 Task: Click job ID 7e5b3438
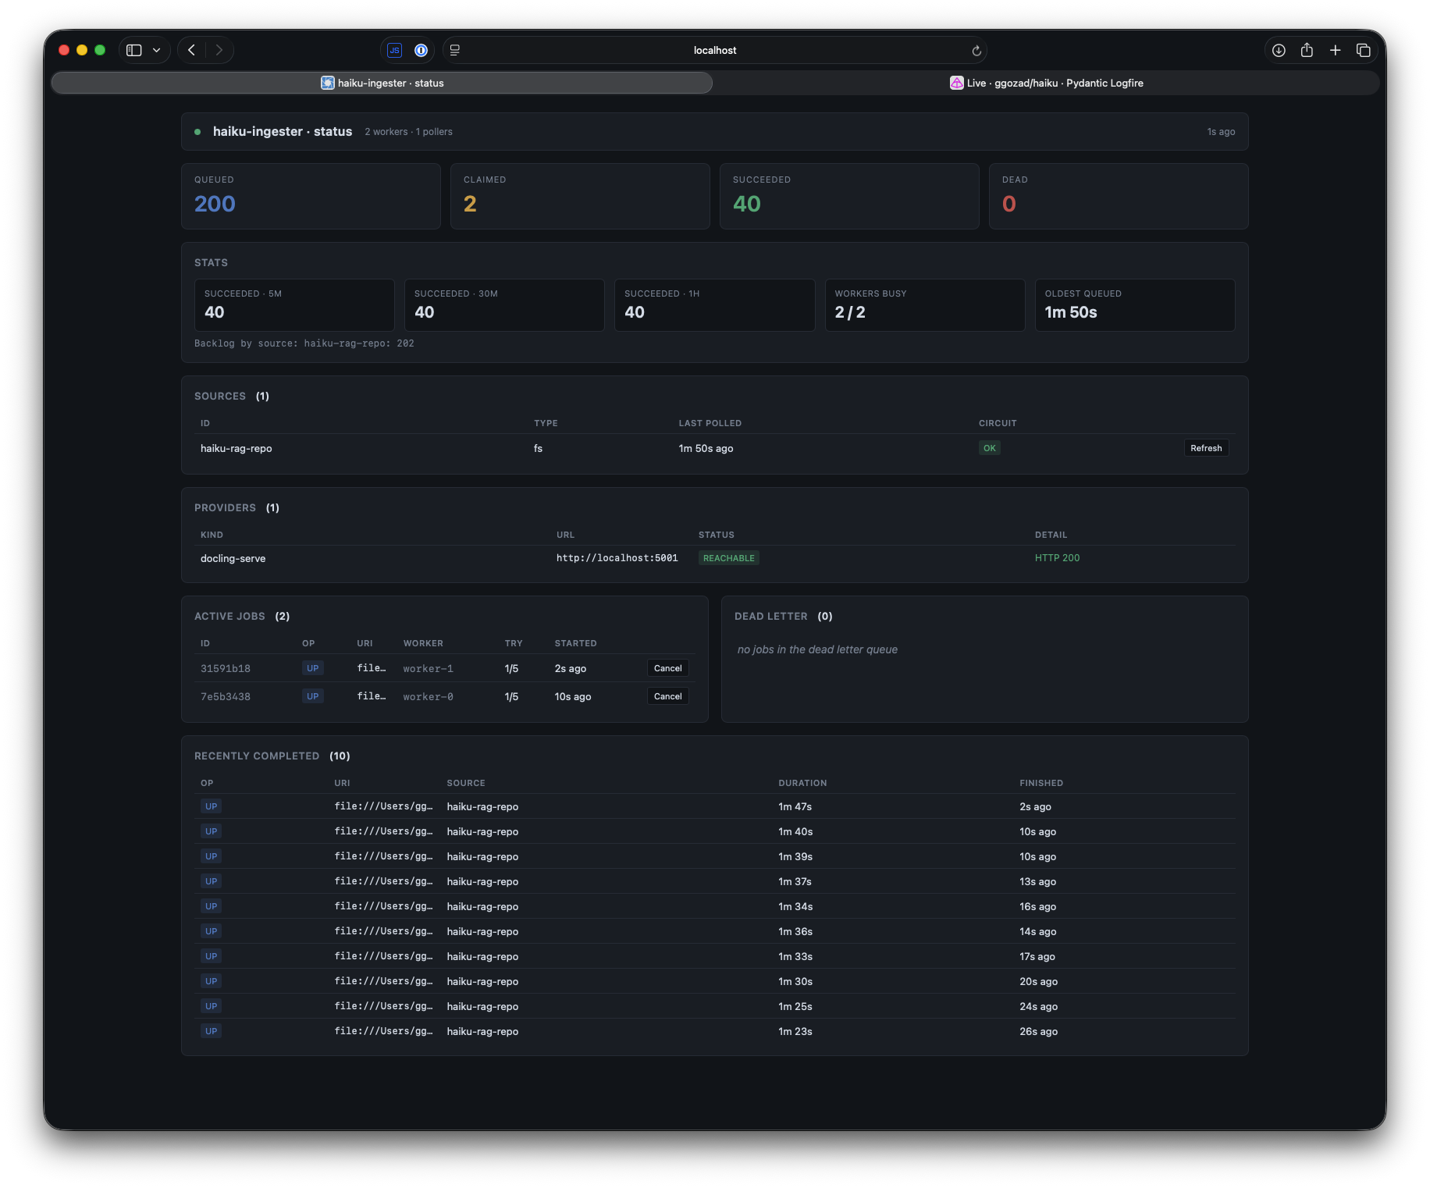(x=226, y=697)
